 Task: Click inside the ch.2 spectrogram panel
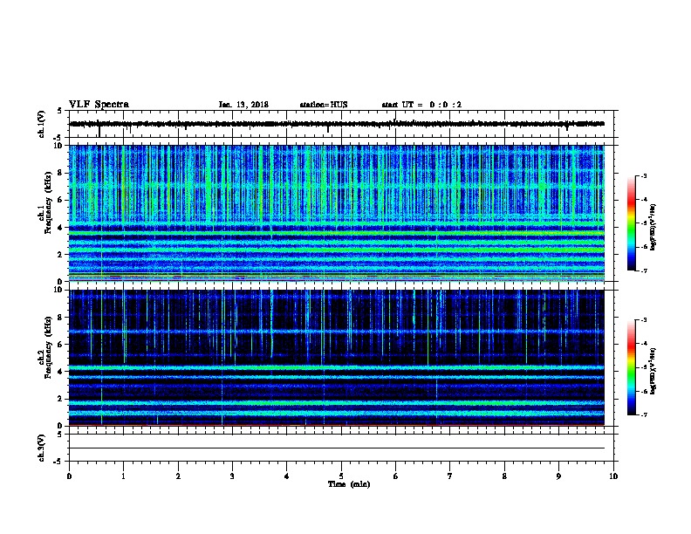pyautogui.click(x=337, y=358)
